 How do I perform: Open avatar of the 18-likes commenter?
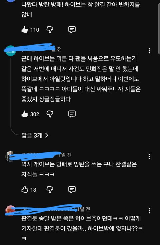pyautogui.click(x=10, y=156)
